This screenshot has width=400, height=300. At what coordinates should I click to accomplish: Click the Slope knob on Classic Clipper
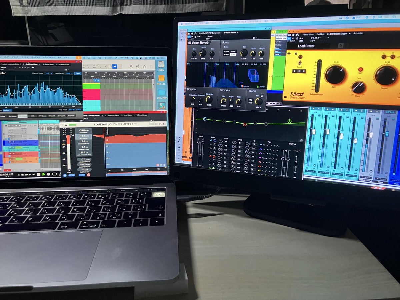coord(358,87)
